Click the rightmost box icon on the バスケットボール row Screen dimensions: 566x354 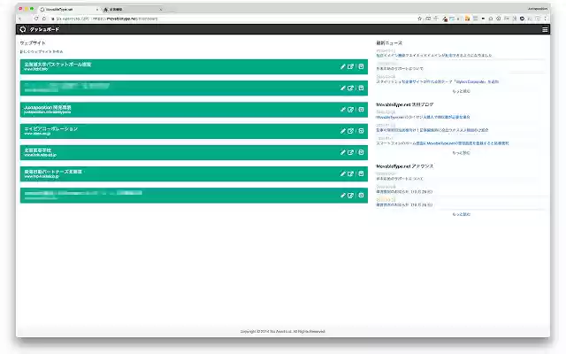tap(361, 66)
